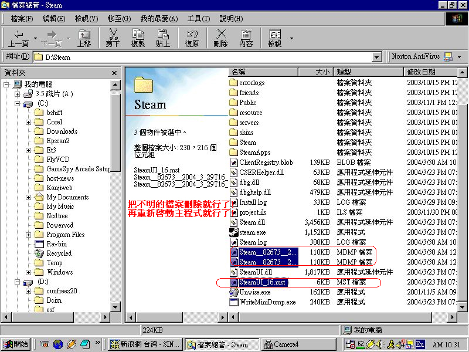
Task: Collapse the (C:) drive node
Action: pos(18,104)
